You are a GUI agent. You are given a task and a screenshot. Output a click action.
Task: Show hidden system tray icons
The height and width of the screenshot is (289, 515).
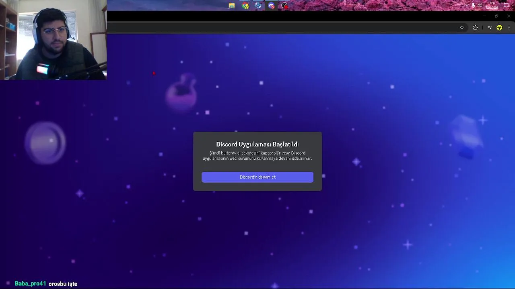(x=467, y=6)
